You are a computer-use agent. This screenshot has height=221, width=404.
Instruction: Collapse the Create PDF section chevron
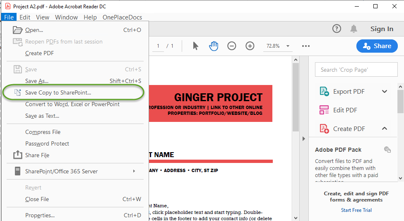click(x=385, y=128)
